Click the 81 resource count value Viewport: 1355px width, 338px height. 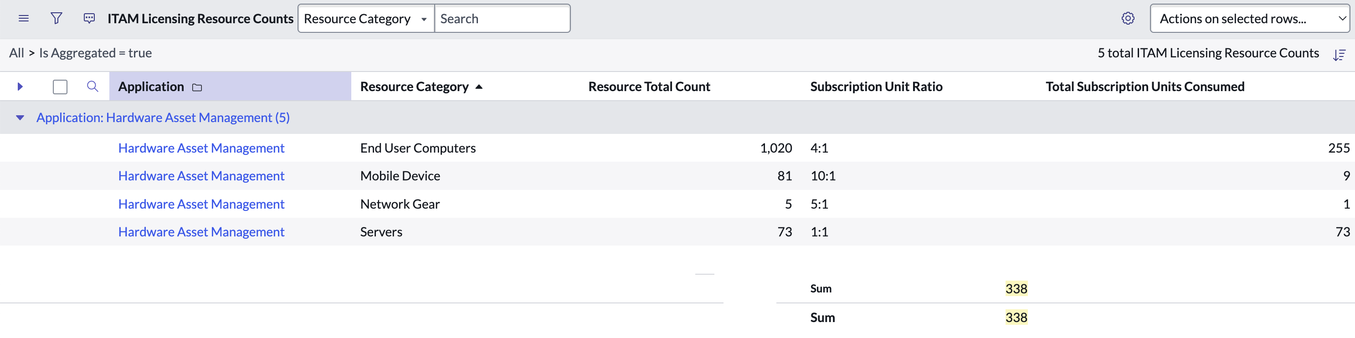tap(784, 176)
